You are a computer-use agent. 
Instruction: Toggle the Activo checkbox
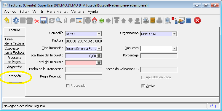(x=143, y=86)
